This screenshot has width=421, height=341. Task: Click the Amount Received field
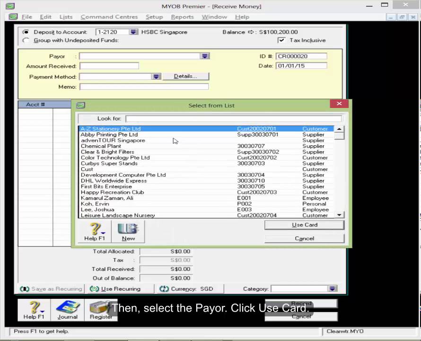pos(109,66)
